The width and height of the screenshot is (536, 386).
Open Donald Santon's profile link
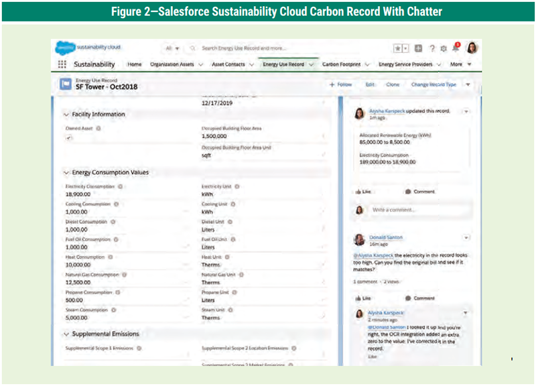[x=386, y=237]
